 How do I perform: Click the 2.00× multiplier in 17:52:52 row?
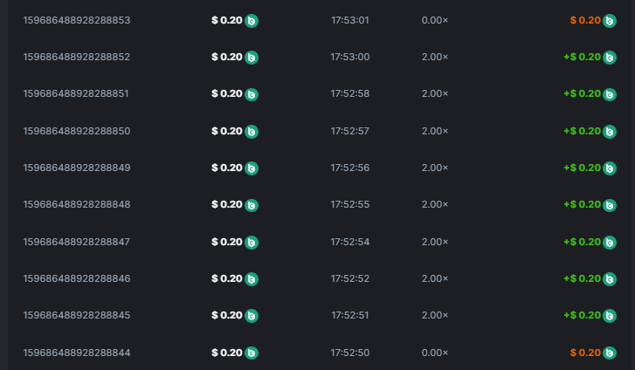click(434, 278)
